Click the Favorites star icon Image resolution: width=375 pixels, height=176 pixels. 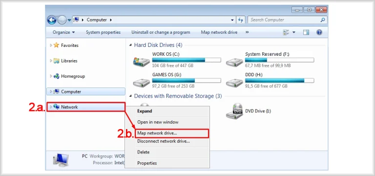(57, 45)
